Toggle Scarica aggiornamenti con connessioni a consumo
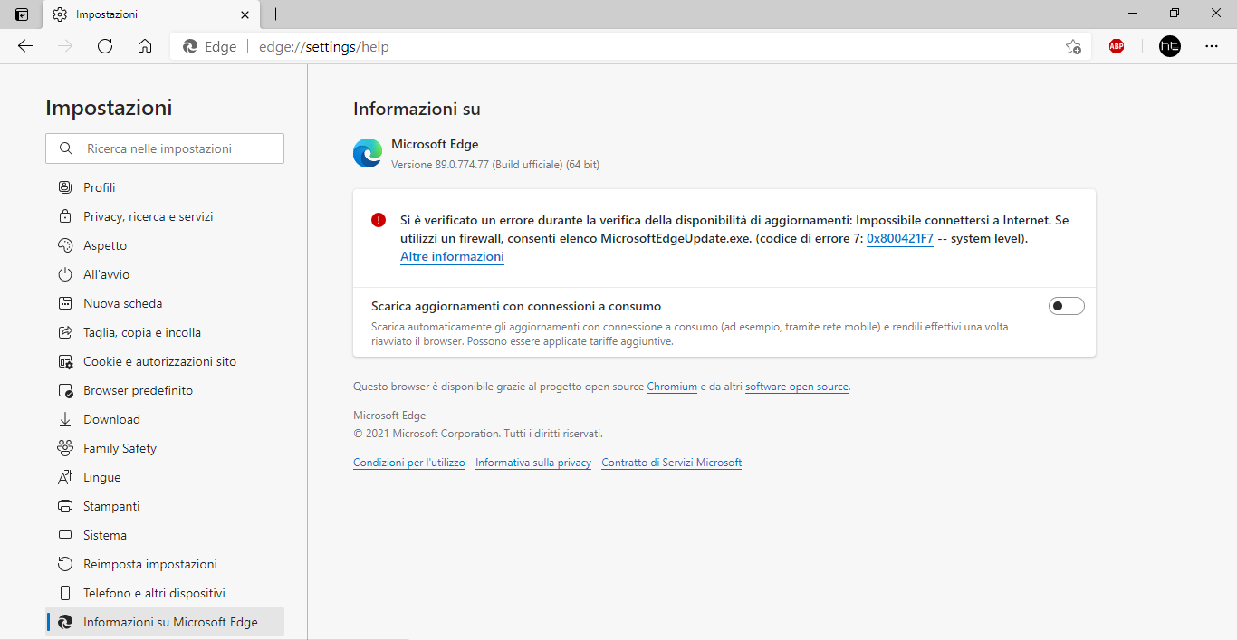Viewport: 1237px width, 640px height. (1066, 306)
